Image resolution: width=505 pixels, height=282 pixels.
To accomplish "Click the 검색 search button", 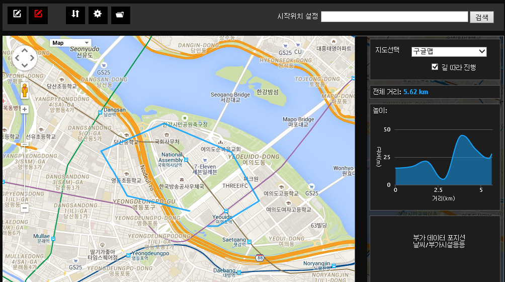I will [x=481, y=17].
